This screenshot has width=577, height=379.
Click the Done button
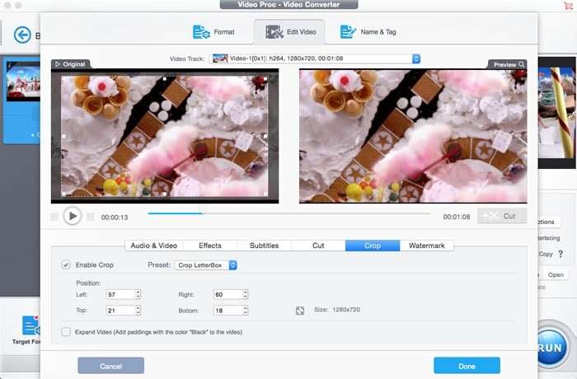point(467,365)
